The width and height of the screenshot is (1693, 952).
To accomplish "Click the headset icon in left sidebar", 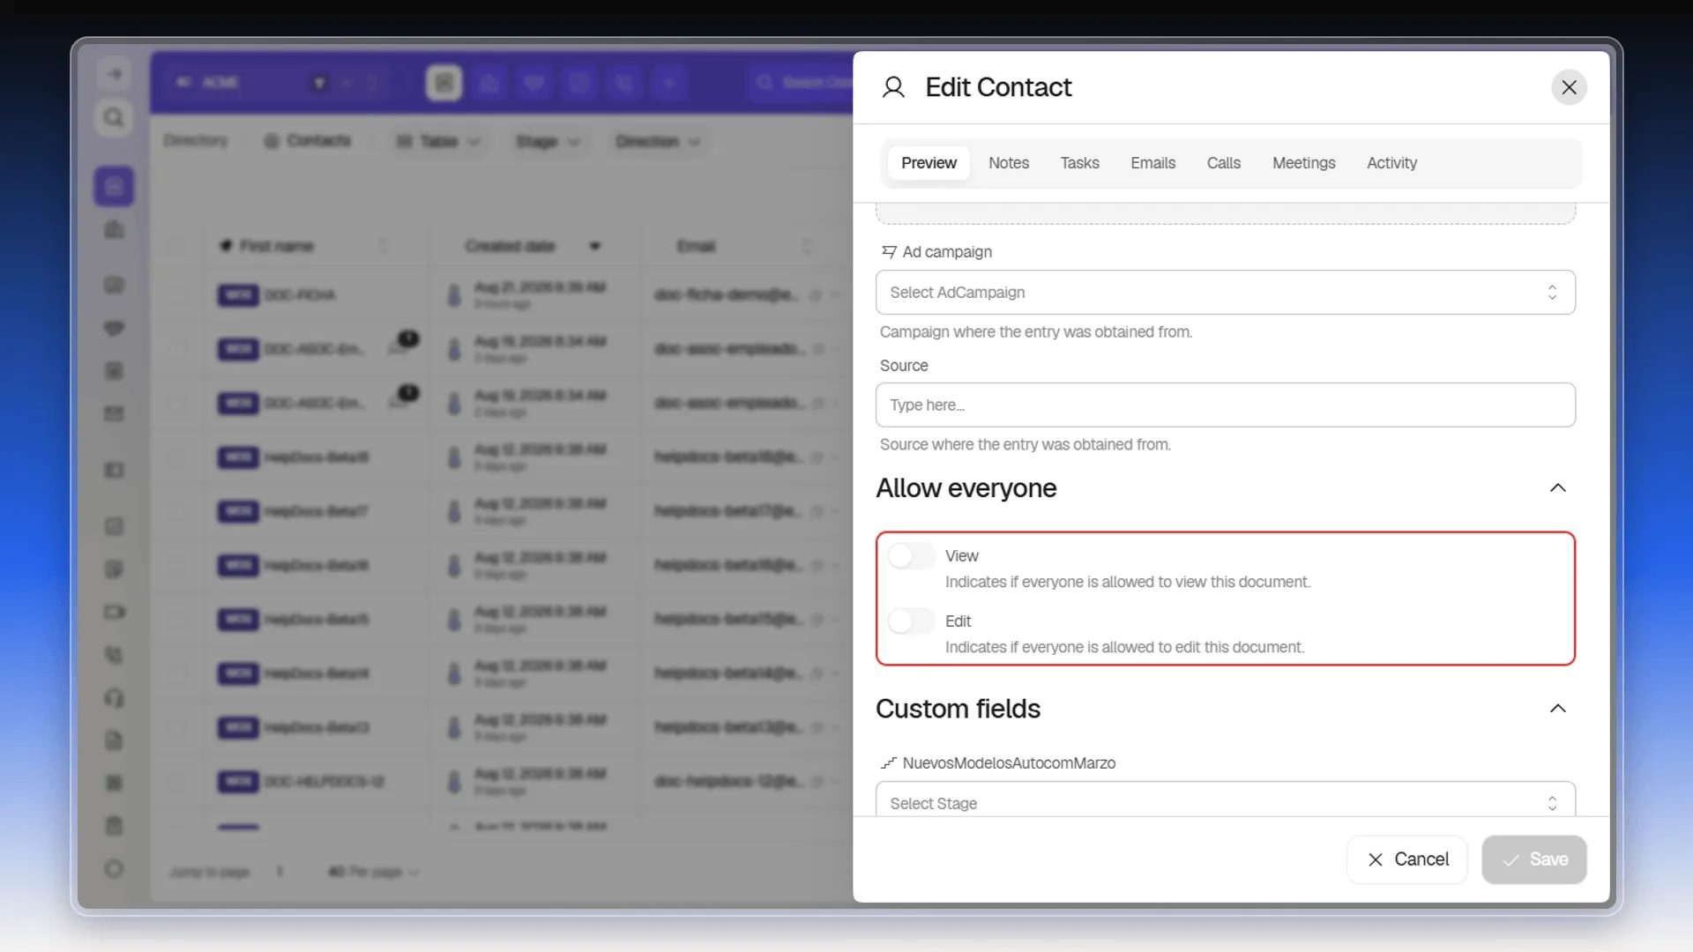I will [114, 698].
